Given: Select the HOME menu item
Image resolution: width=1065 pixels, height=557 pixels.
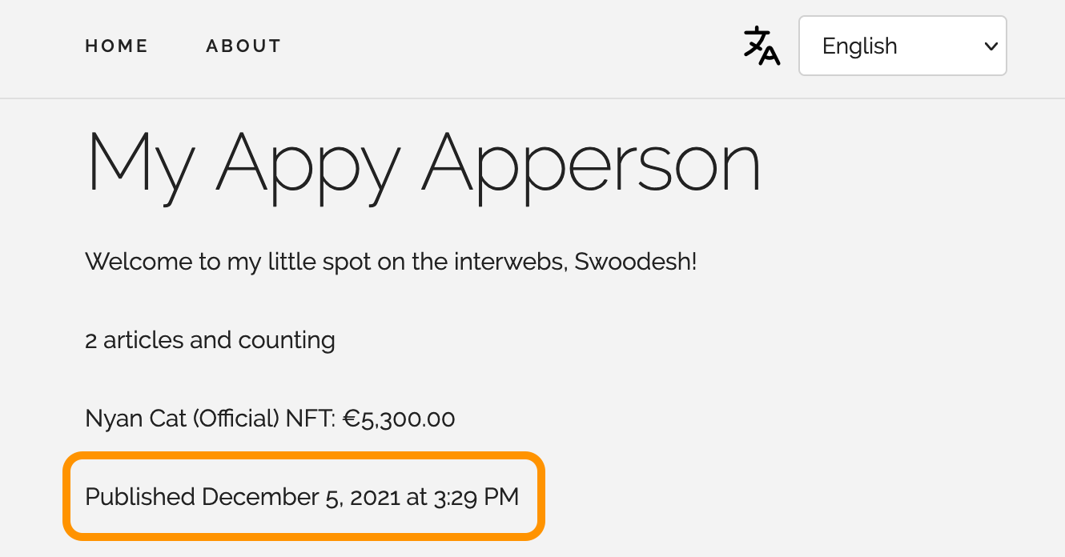Looking at the screenshot, I should 116,46.
